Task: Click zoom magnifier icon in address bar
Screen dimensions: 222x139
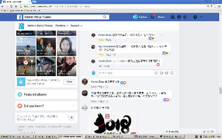Action: coord(208,6)
